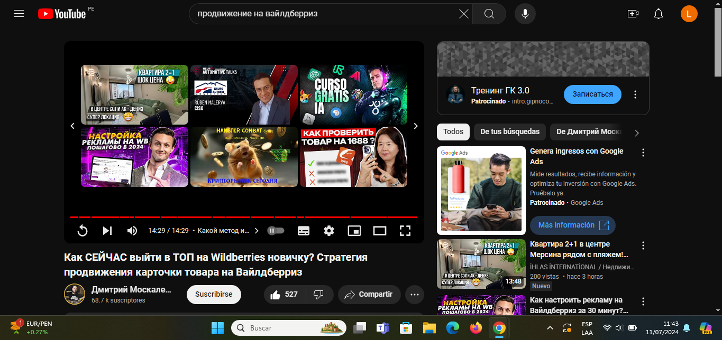Open the notifications bell

point(659,14)
